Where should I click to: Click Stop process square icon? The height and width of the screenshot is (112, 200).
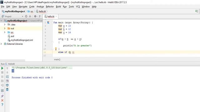2,72
